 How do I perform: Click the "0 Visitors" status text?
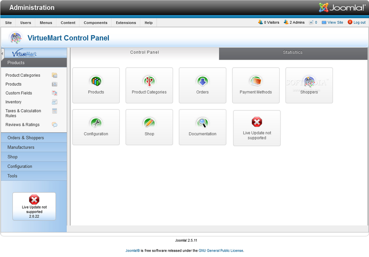[x=271, y=23]
